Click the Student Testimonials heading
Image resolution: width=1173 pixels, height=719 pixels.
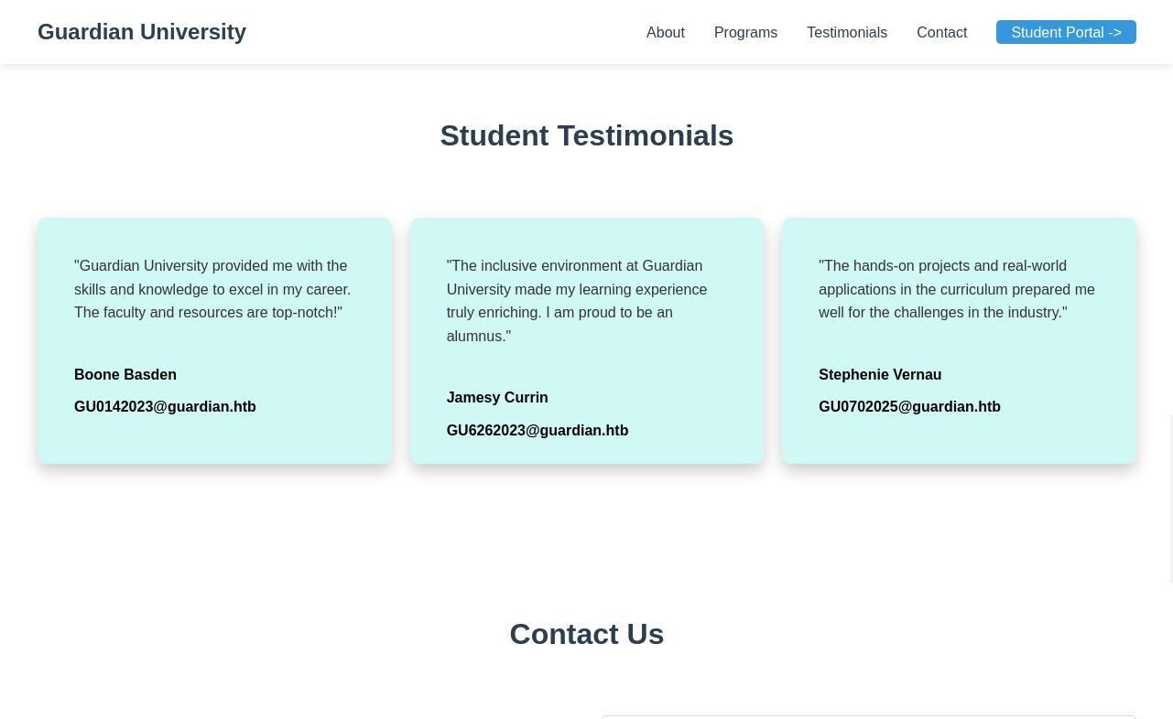(x=586, y=135)
